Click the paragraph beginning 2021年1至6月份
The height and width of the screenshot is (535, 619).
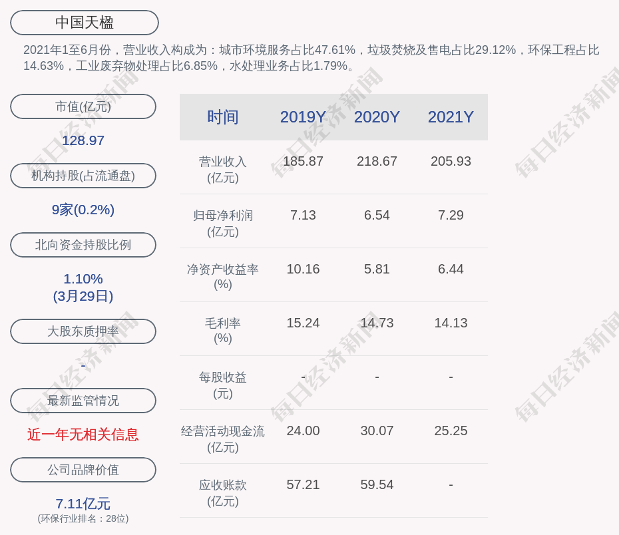(x=311, y=58)
